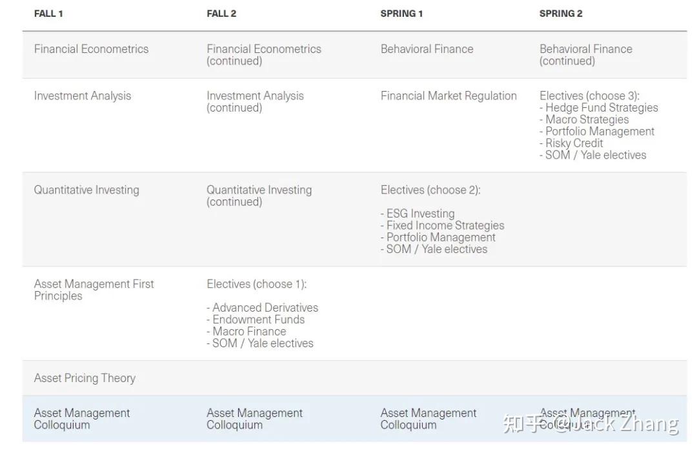Select the Macro Finance elective

(249, 331)
